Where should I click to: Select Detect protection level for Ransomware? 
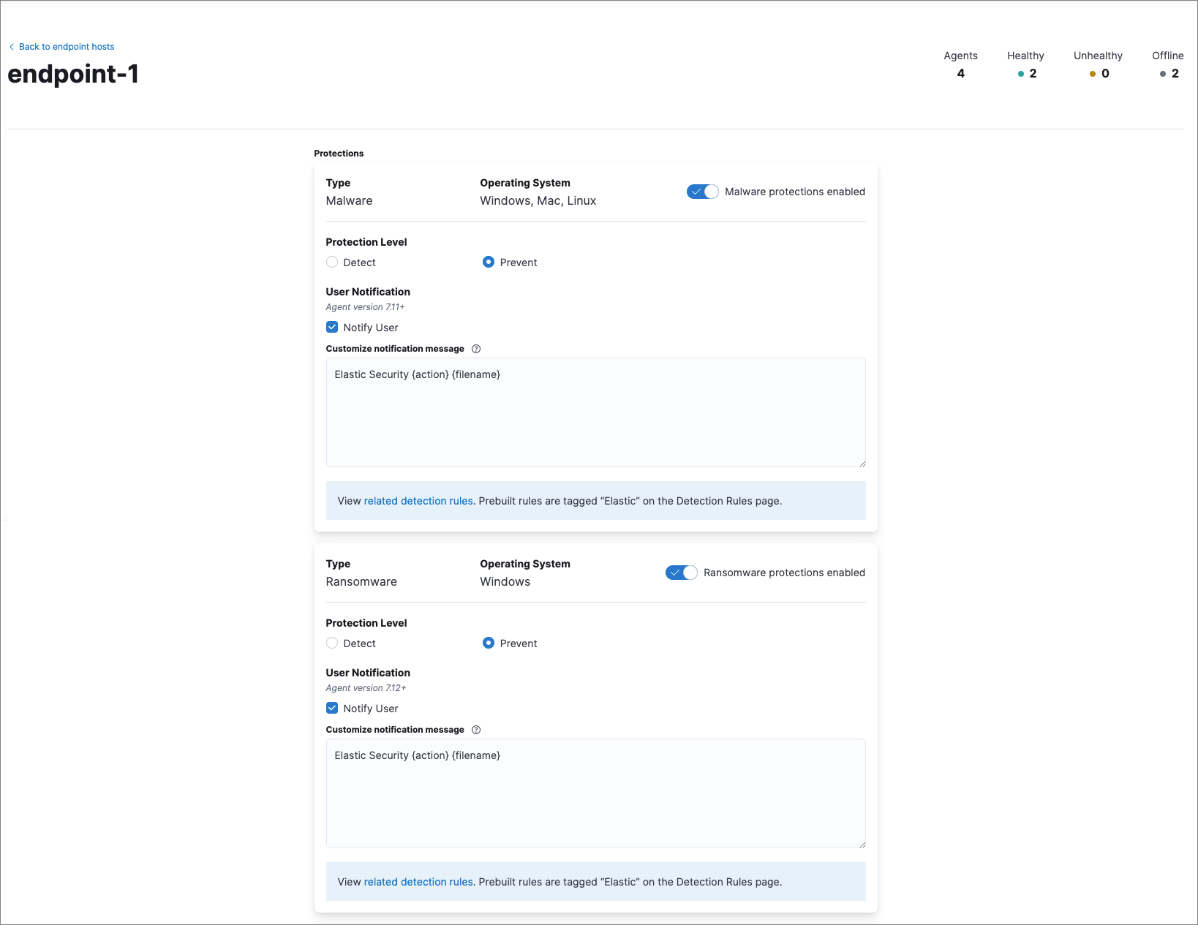[332, 643]
